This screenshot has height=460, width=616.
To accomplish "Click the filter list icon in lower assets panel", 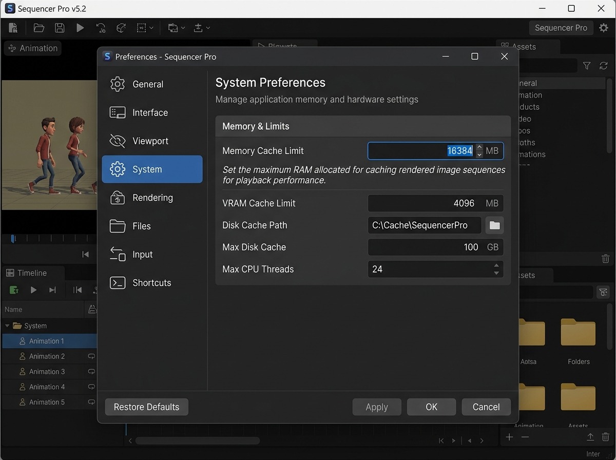I will coord(603,292).
